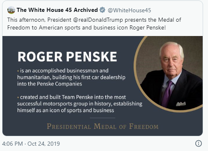Click the ROGER PENSKE headline in image
This screenshot has height=151, width=208.
click(67, 57)
